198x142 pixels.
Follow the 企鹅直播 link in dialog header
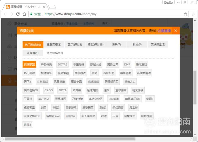coord(164,31)
